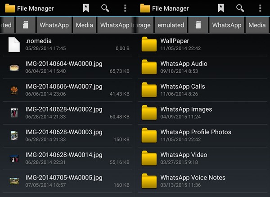Tap the WhatsApp Voice Notes folder name
The width and height of the screenshot is (270, 197).
coord(193,178)
